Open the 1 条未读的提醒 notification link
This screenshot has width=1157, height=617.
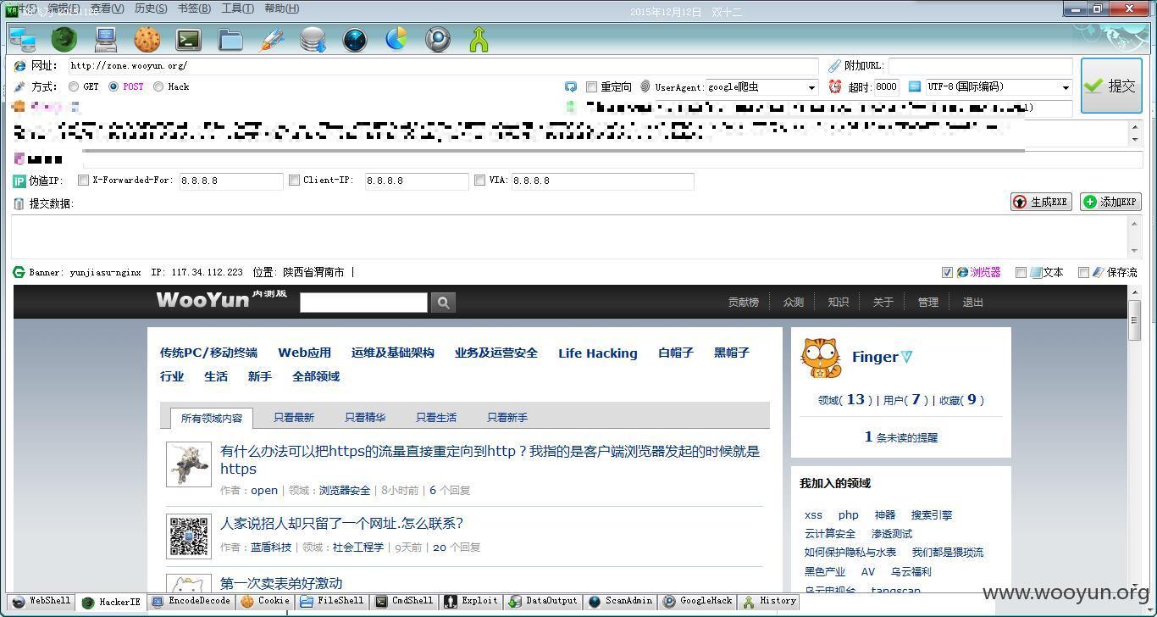[900, 437]
